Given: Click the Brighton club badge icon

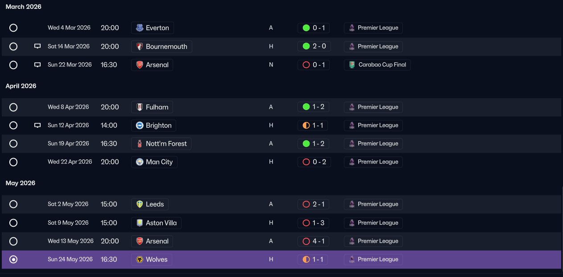Looking at the screenshot, I should [x=140, y=126].
